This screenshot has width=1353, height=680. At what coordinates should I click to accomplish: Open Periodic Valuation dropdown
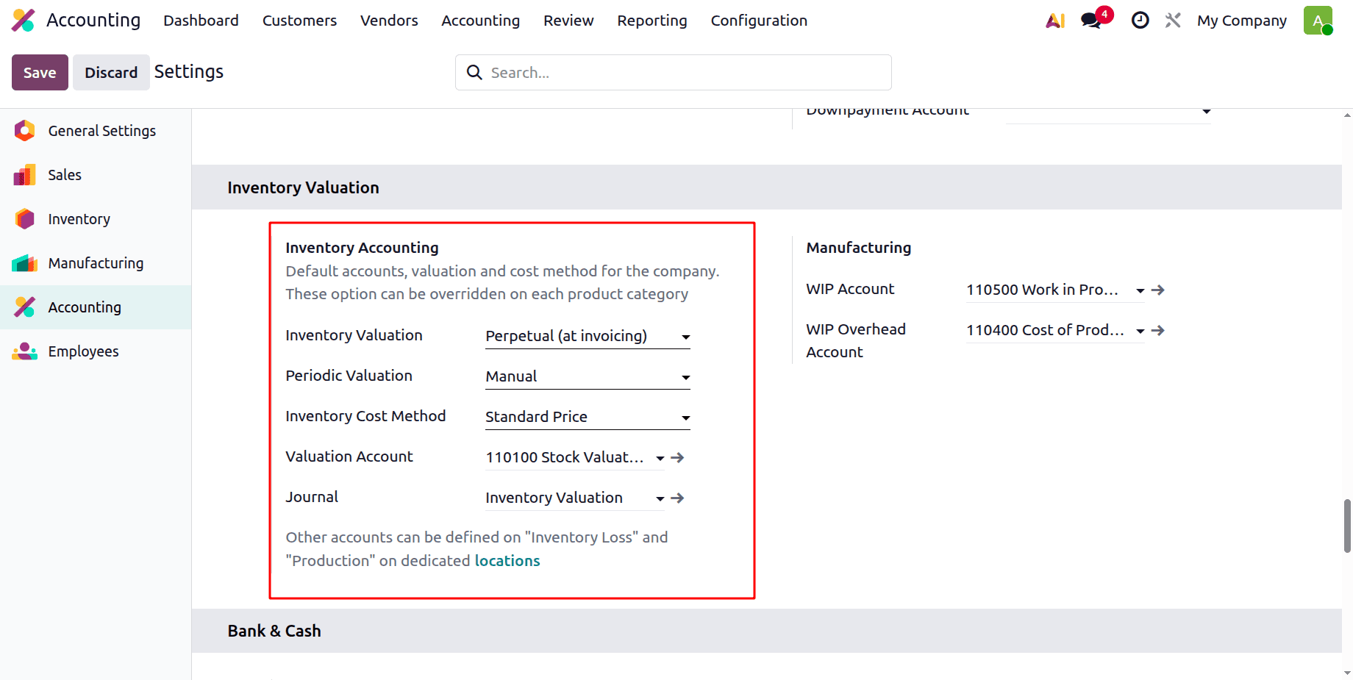588,376
